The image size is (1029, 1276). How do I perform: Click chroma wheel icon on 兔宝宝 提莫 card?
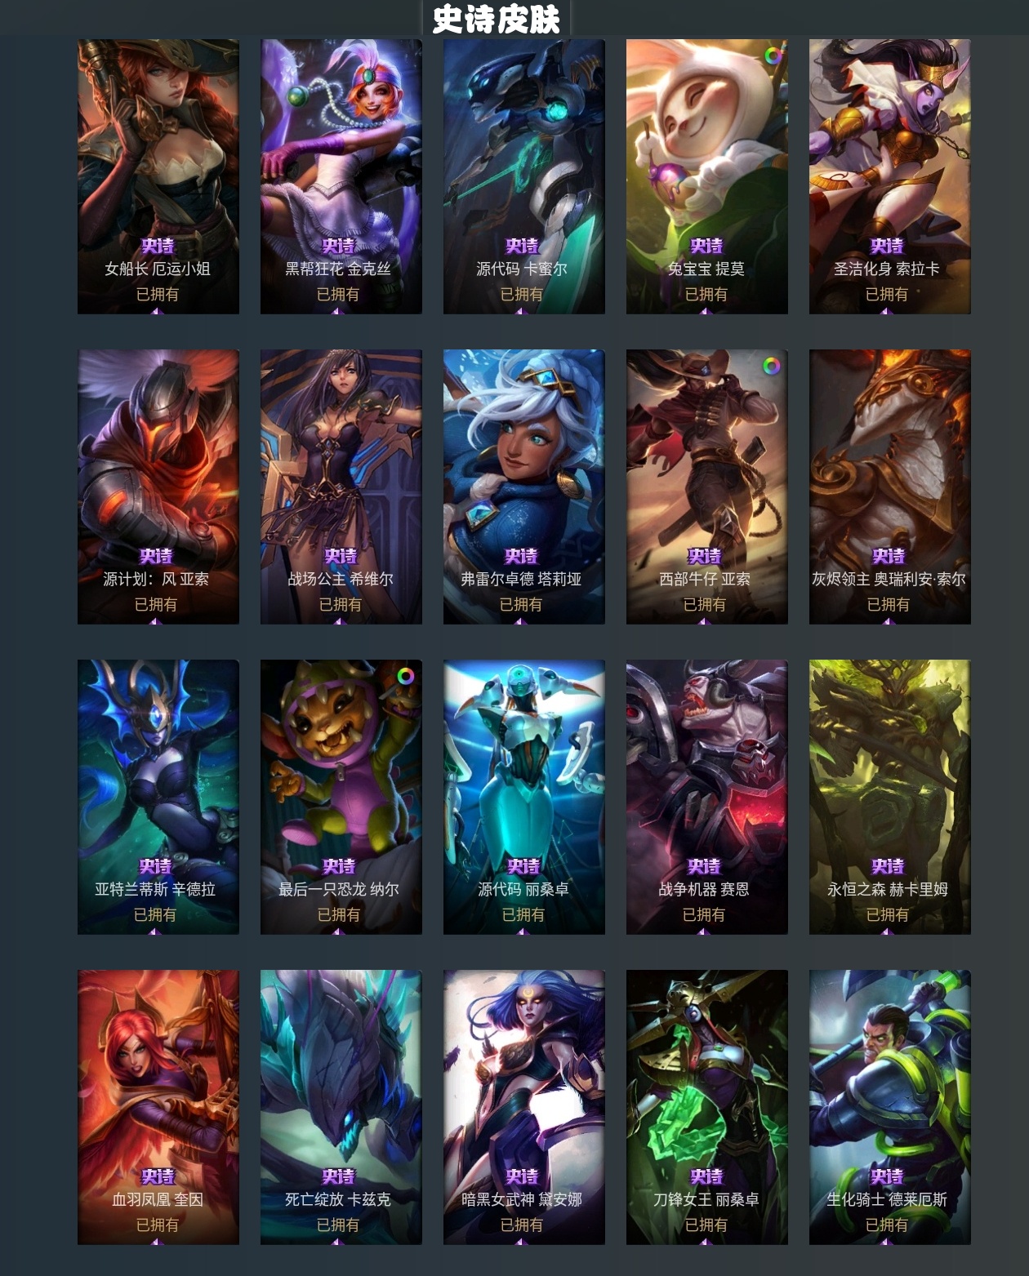click(772, 56)
